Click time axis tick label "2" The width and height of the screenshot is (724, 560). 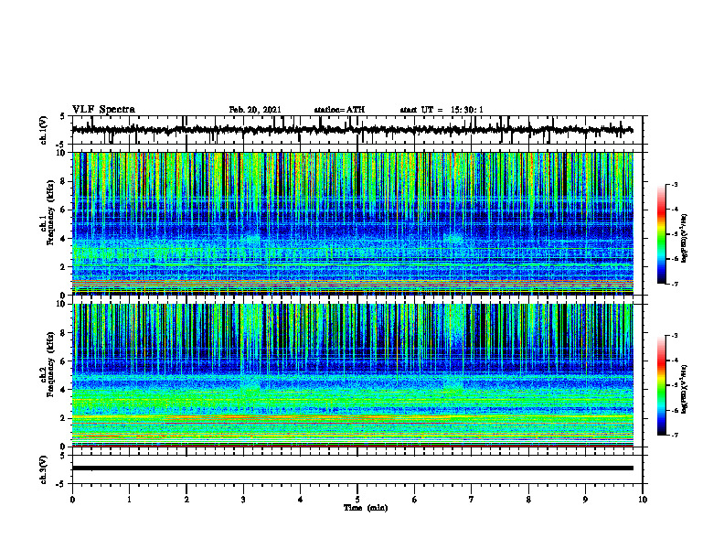[186, 500]
